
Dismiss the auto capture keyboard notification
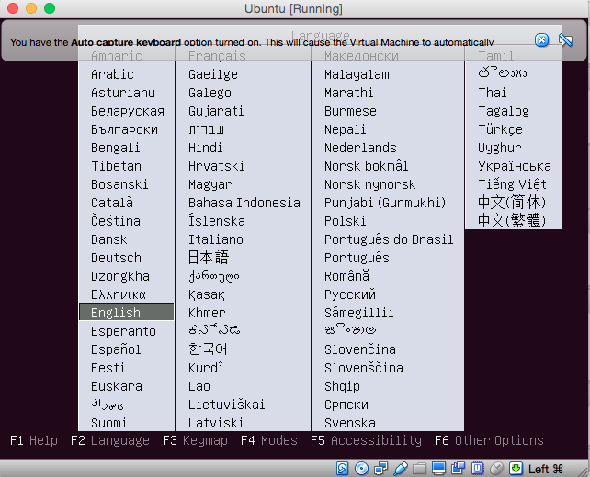(542, 39)
